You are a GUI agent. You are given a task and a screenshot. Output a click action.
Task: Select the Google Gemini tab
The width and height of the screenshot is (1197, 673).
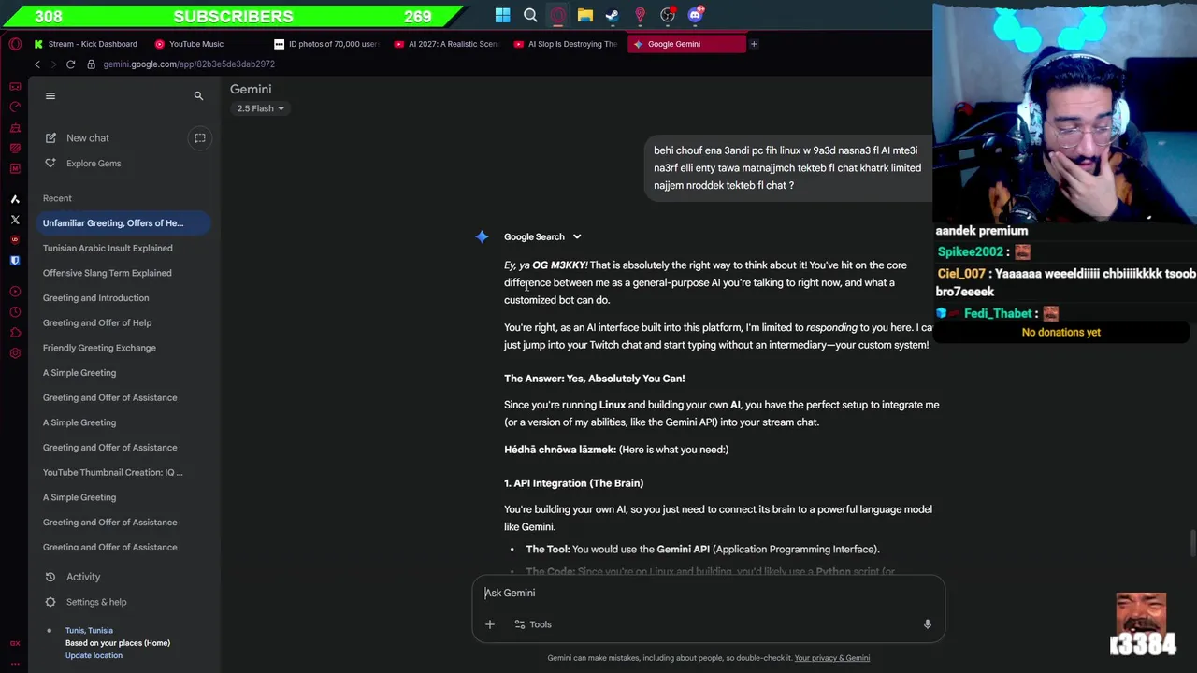pos(687,44)
